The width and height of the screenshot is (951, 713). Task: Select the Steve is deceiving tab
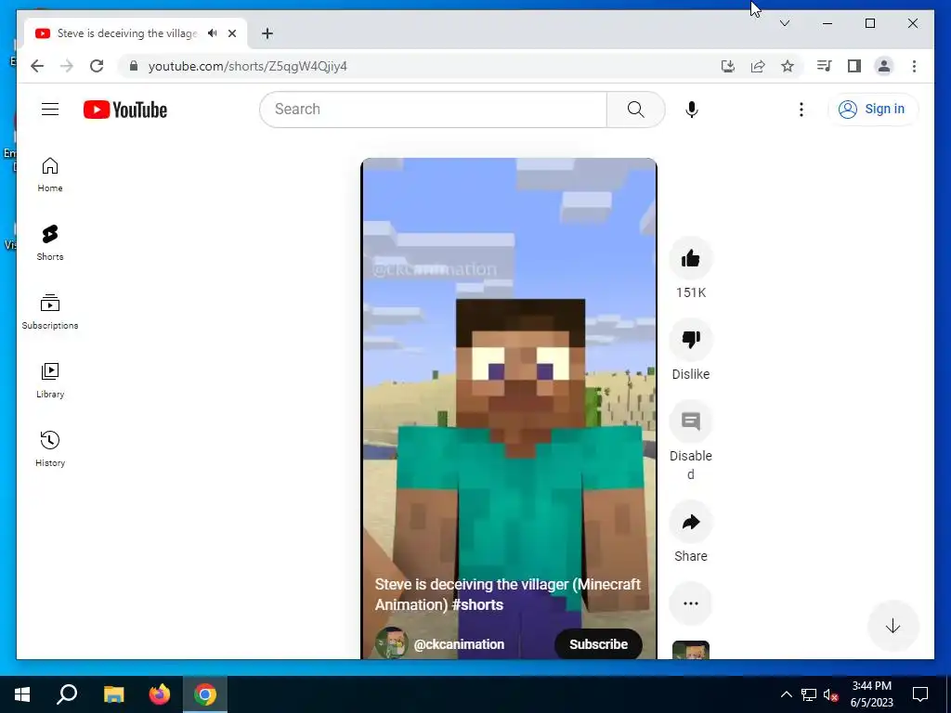point(136,33)
